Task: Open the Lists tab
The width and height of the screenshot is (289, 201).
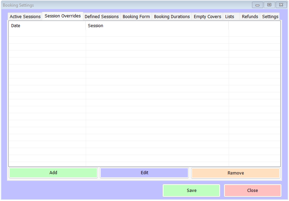Action: pyautogui.click(x=230, y=17)
